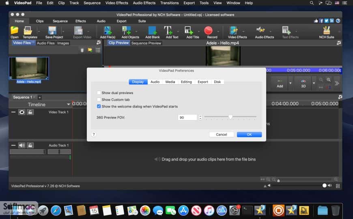
Task: Open the Preferences help question mark
Action: pos(94,134)
